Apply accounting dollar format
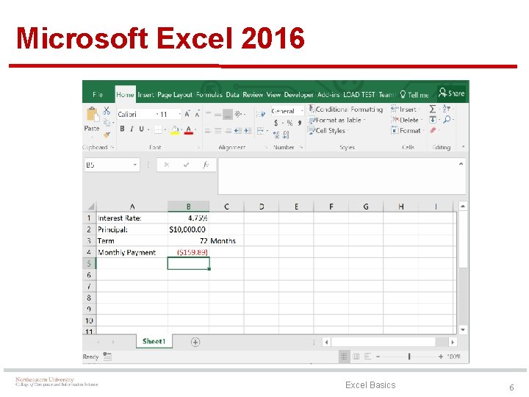The image size is (529, 397). [276, 123]
